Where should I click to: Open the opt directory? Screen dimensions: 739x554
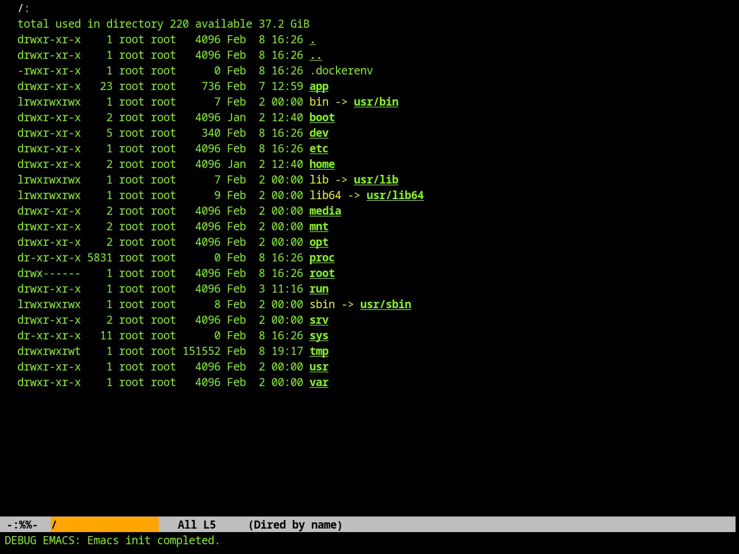point(319,242)
